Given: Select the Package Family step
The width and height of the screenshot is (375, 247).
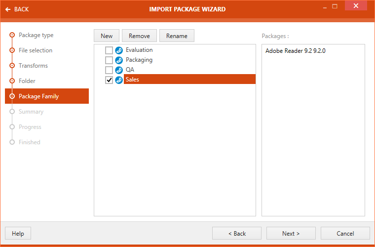Looking at the screenshot, I should coord(38,96).
